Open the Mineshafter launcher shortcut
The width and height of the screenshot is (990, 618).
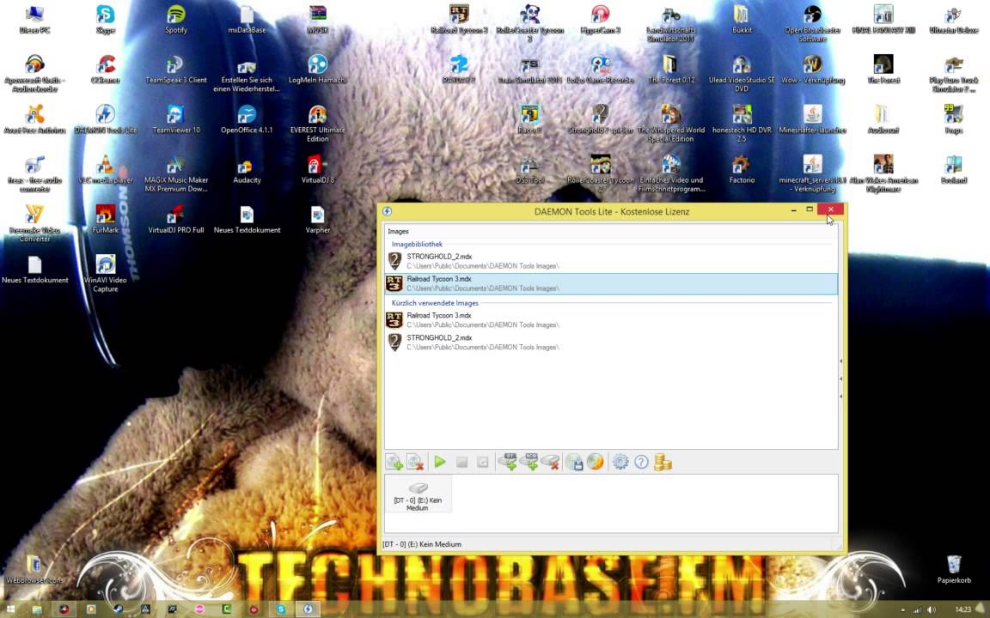[x=813, y=118]
